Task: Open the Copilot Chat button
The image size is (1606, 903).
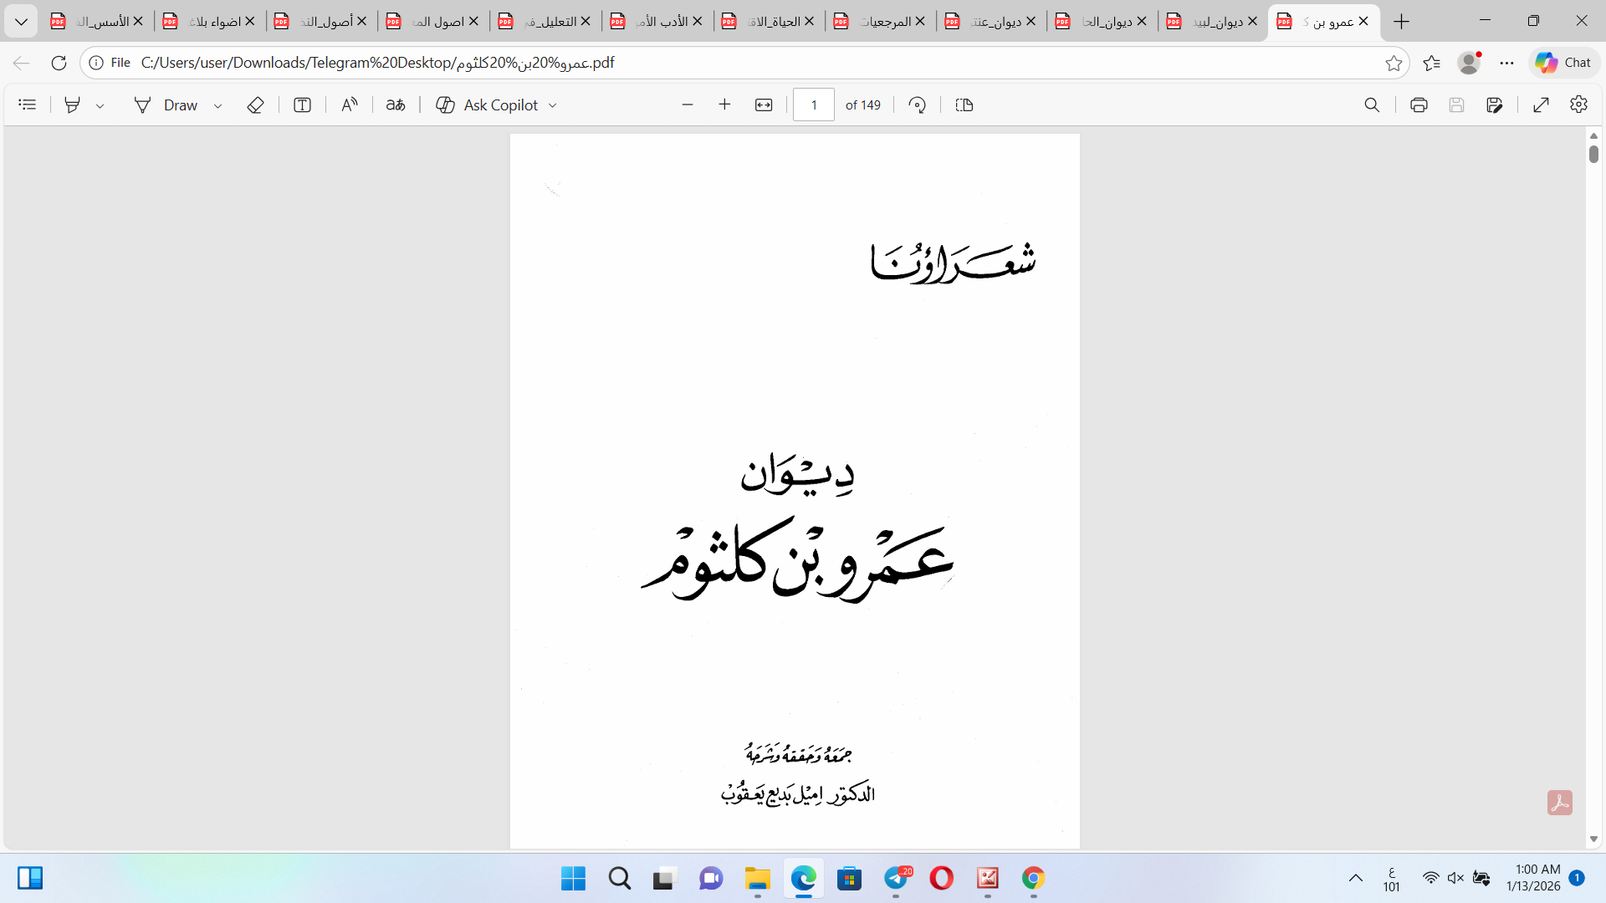Action: coord(1563,63)
